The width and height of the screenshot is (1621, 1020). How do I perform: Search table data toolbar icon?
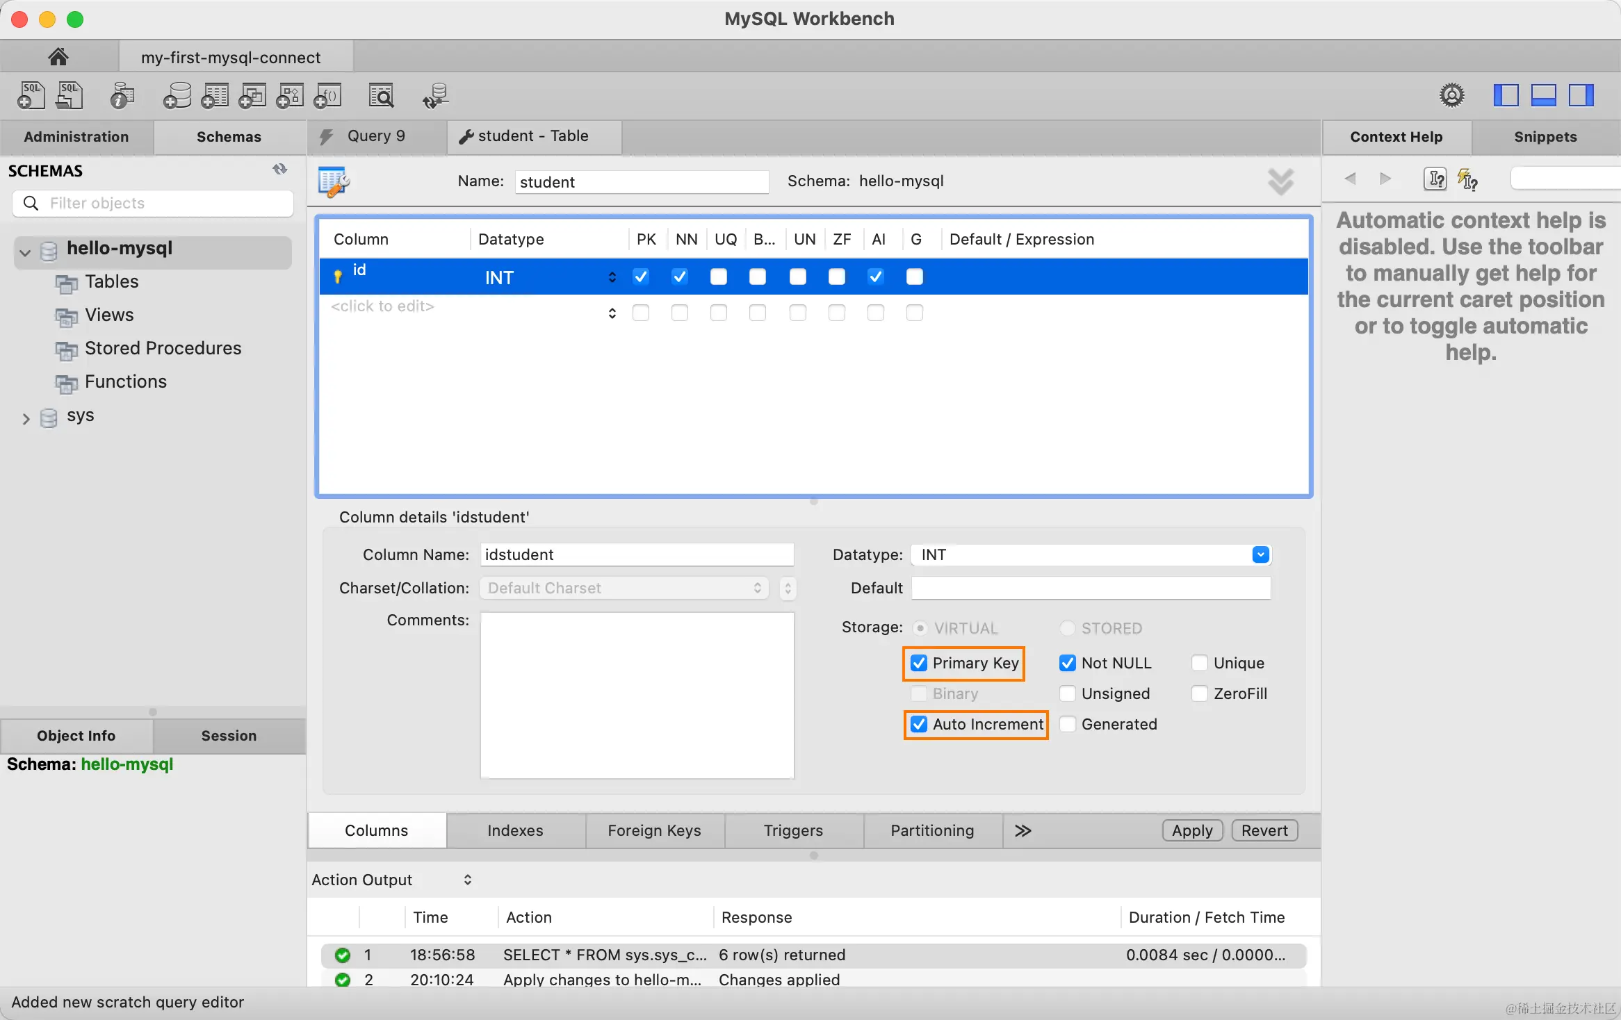[x=381, y=95]
